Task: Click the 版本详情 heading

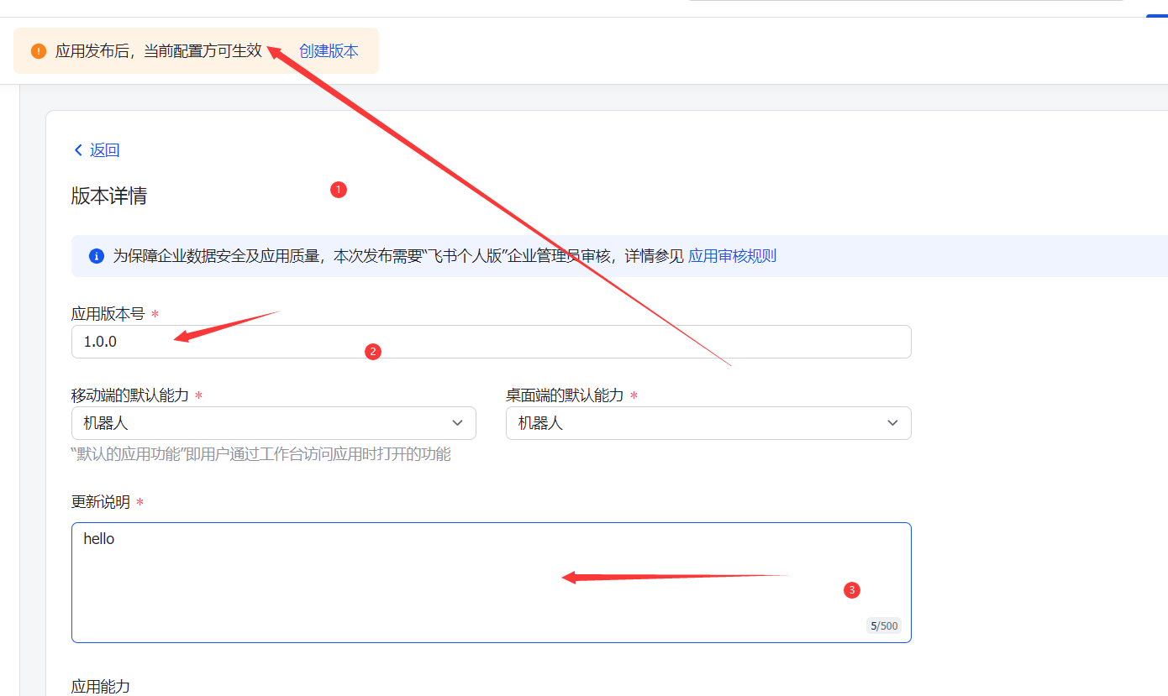Action: tap(109, 196)
